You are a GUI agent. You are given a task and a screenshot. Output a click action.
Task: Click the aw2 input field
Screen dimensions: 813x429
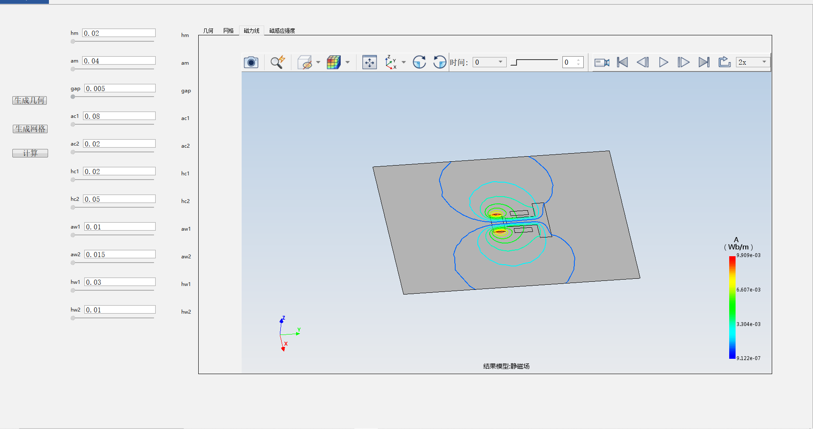tap(120, 254)
